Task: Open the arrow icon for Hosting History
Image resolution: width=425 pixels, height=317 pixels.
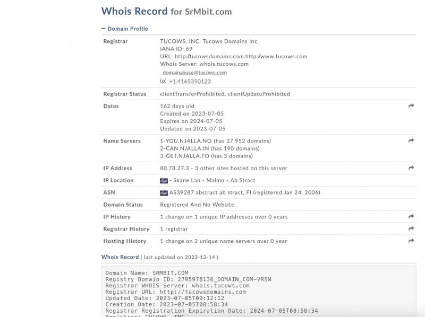Action: tap(411, 241)
